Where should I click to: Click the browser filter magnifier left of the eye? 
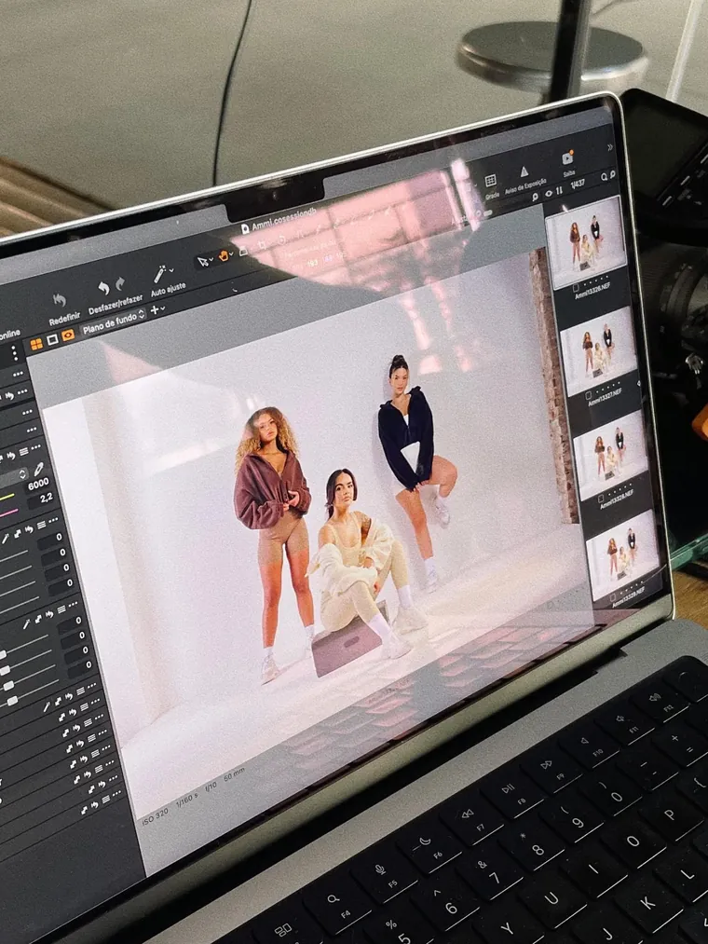click(x=536, y=197)
